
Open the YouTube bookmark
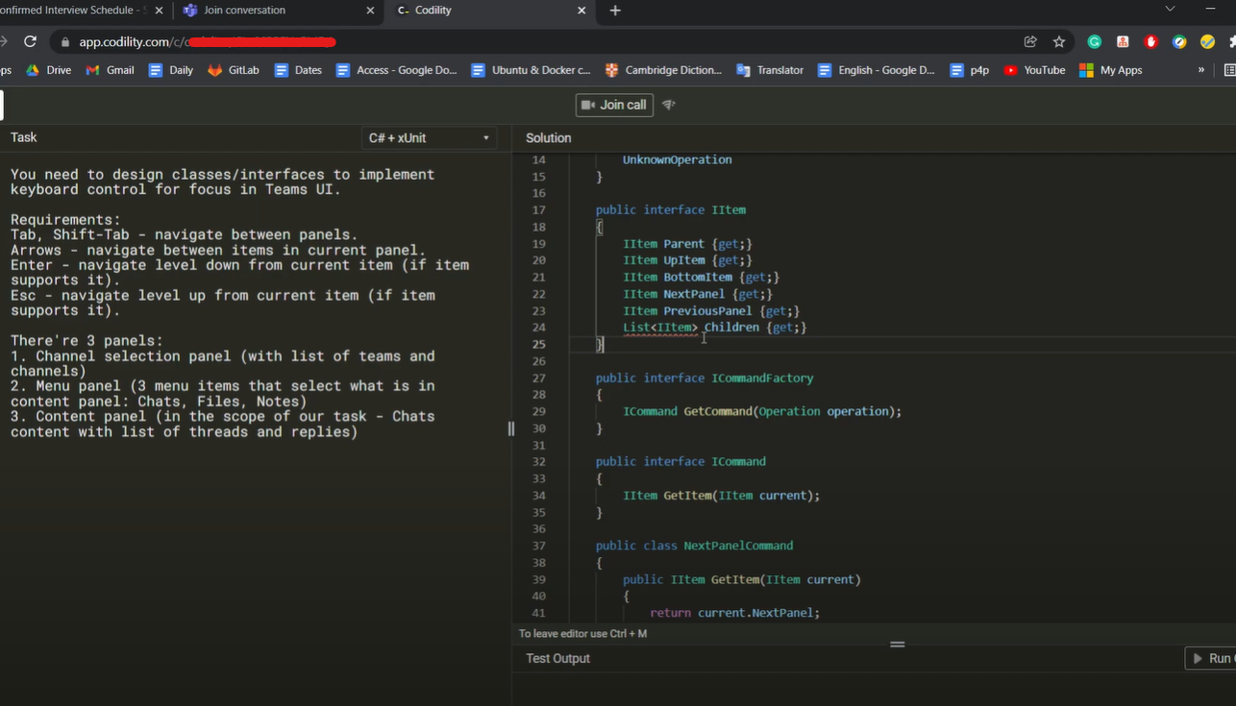[1034, 70]
